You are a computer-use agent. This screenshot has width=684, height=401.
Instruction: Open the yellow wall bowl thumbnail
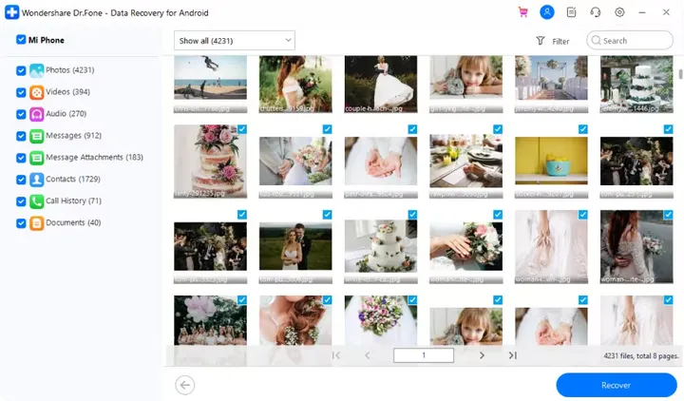[x=551, y=162]
